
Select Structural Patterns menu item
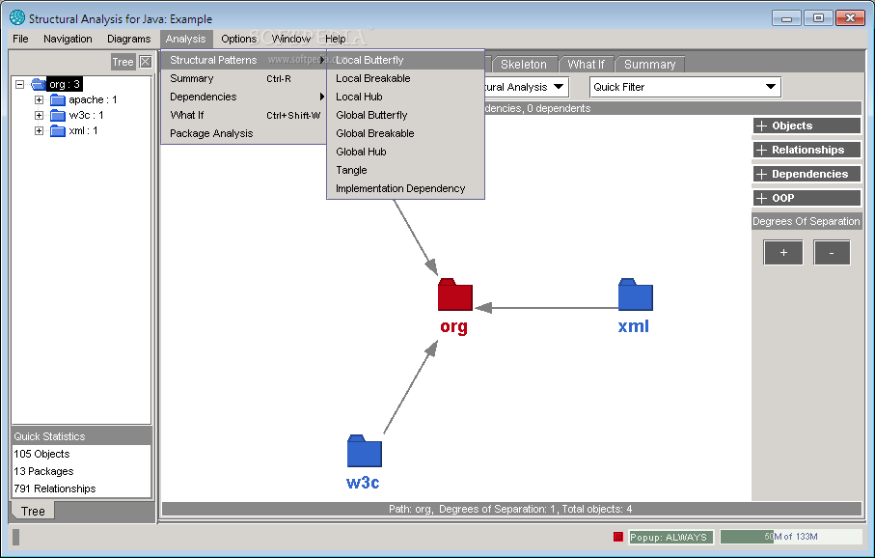click(x=244, y=60)
